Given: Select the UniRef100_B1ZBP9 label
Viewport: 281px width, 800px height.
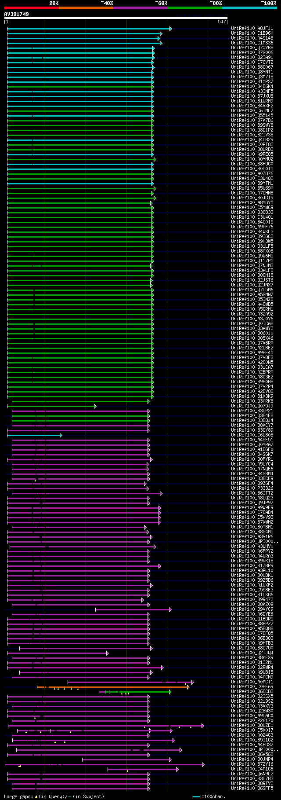Looking at the screenshot, I should point(252,565).
